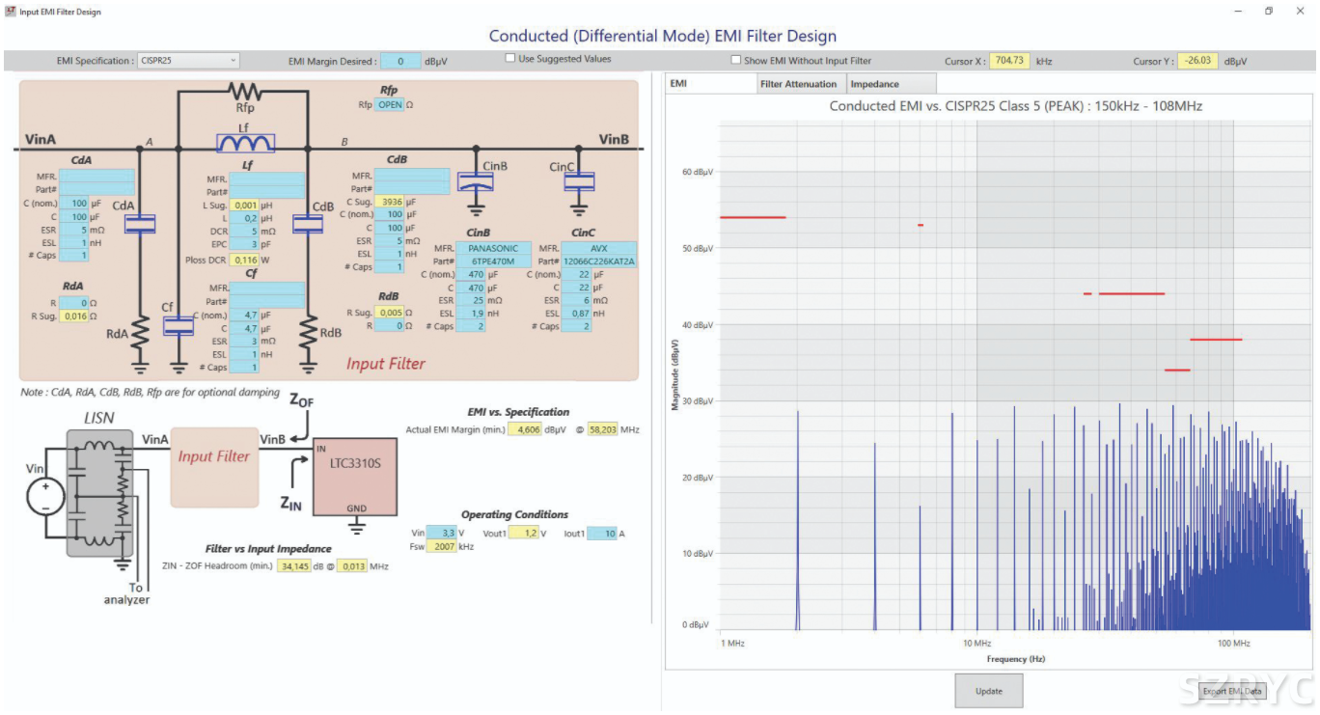Click the Lf inductor symbol in schematic
The height and width of the screenshot is (715, 1320).
coord(245,143)
